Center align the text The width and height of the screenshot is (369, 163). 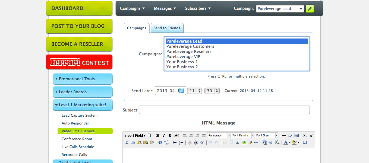pyautogui.click(x=191, y=135)
